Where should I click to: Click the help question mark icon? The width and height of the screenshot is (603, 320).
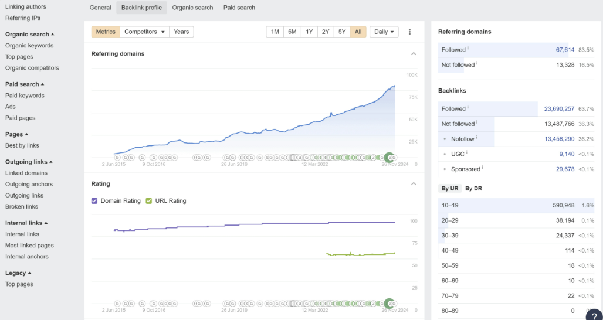coord(594,315)
